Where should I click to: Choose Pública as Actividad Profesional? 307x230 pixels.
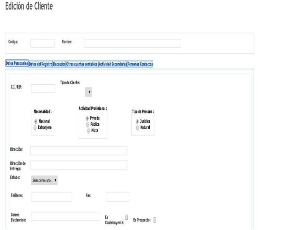point(87,125)
